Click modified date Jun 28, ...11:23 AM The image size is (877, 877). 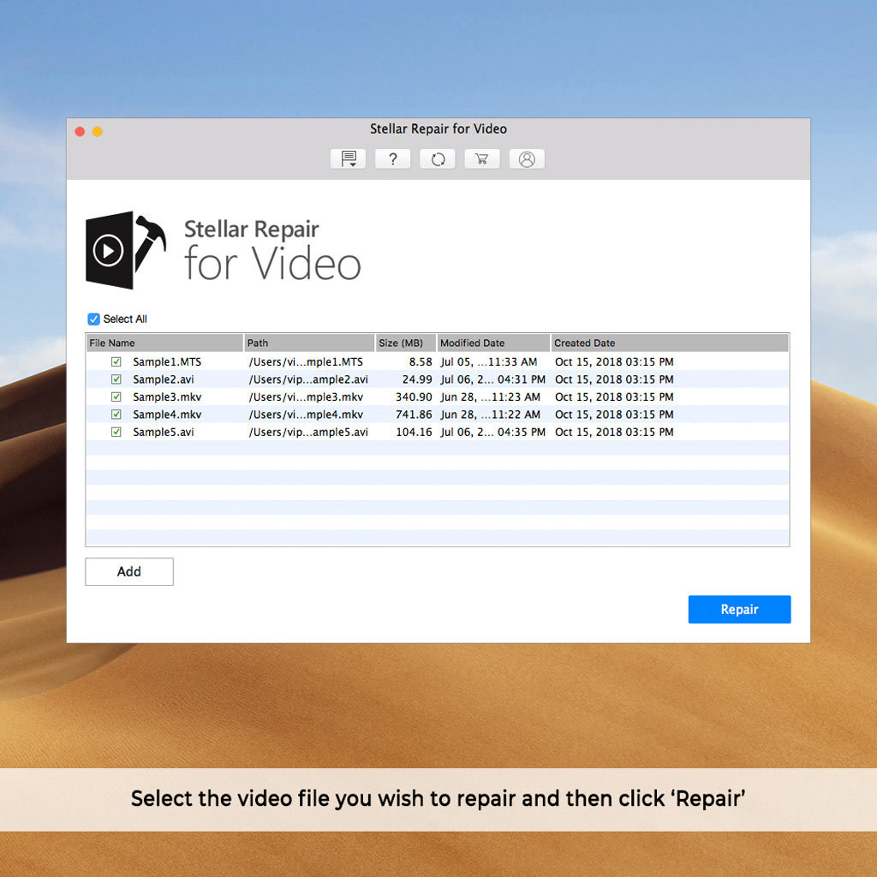pyautogui.click(x=491, y=397)
